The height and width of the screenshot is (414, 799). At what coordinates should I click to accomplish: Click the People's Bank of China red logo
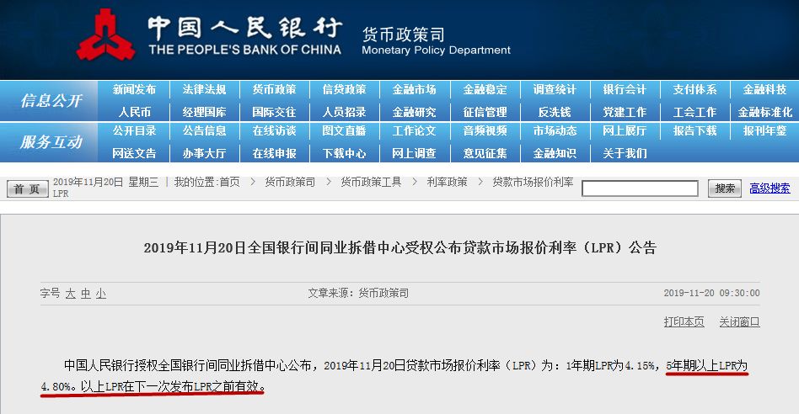click(x=106, y=34)
